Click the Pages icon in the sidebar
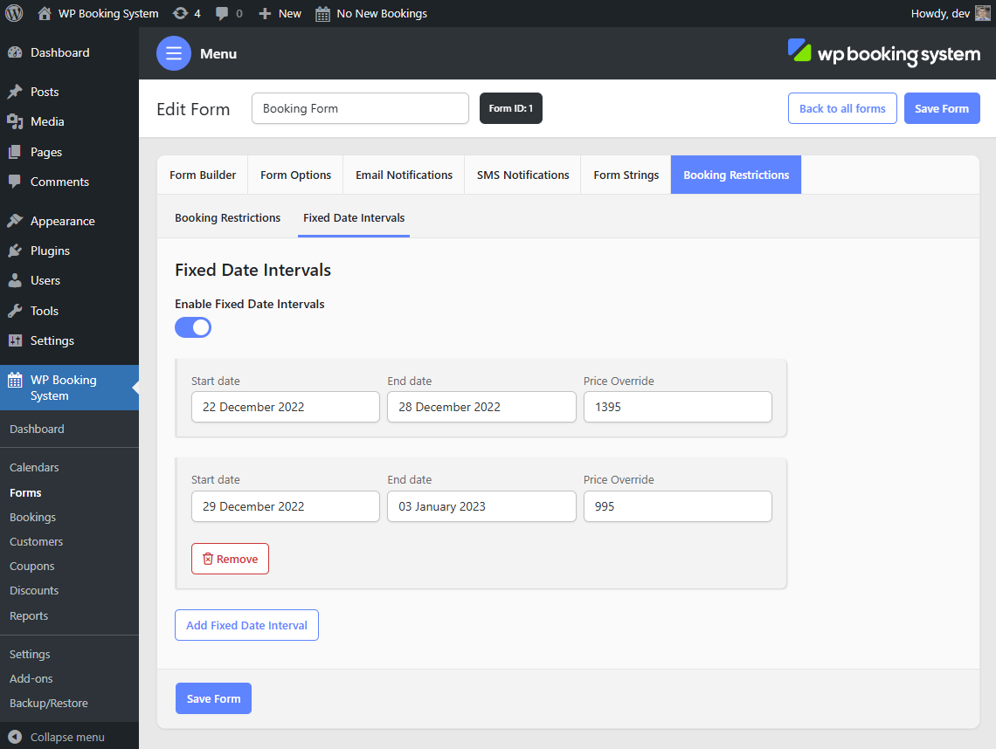This screenshot has height=749, width=996. pos(15,152)
